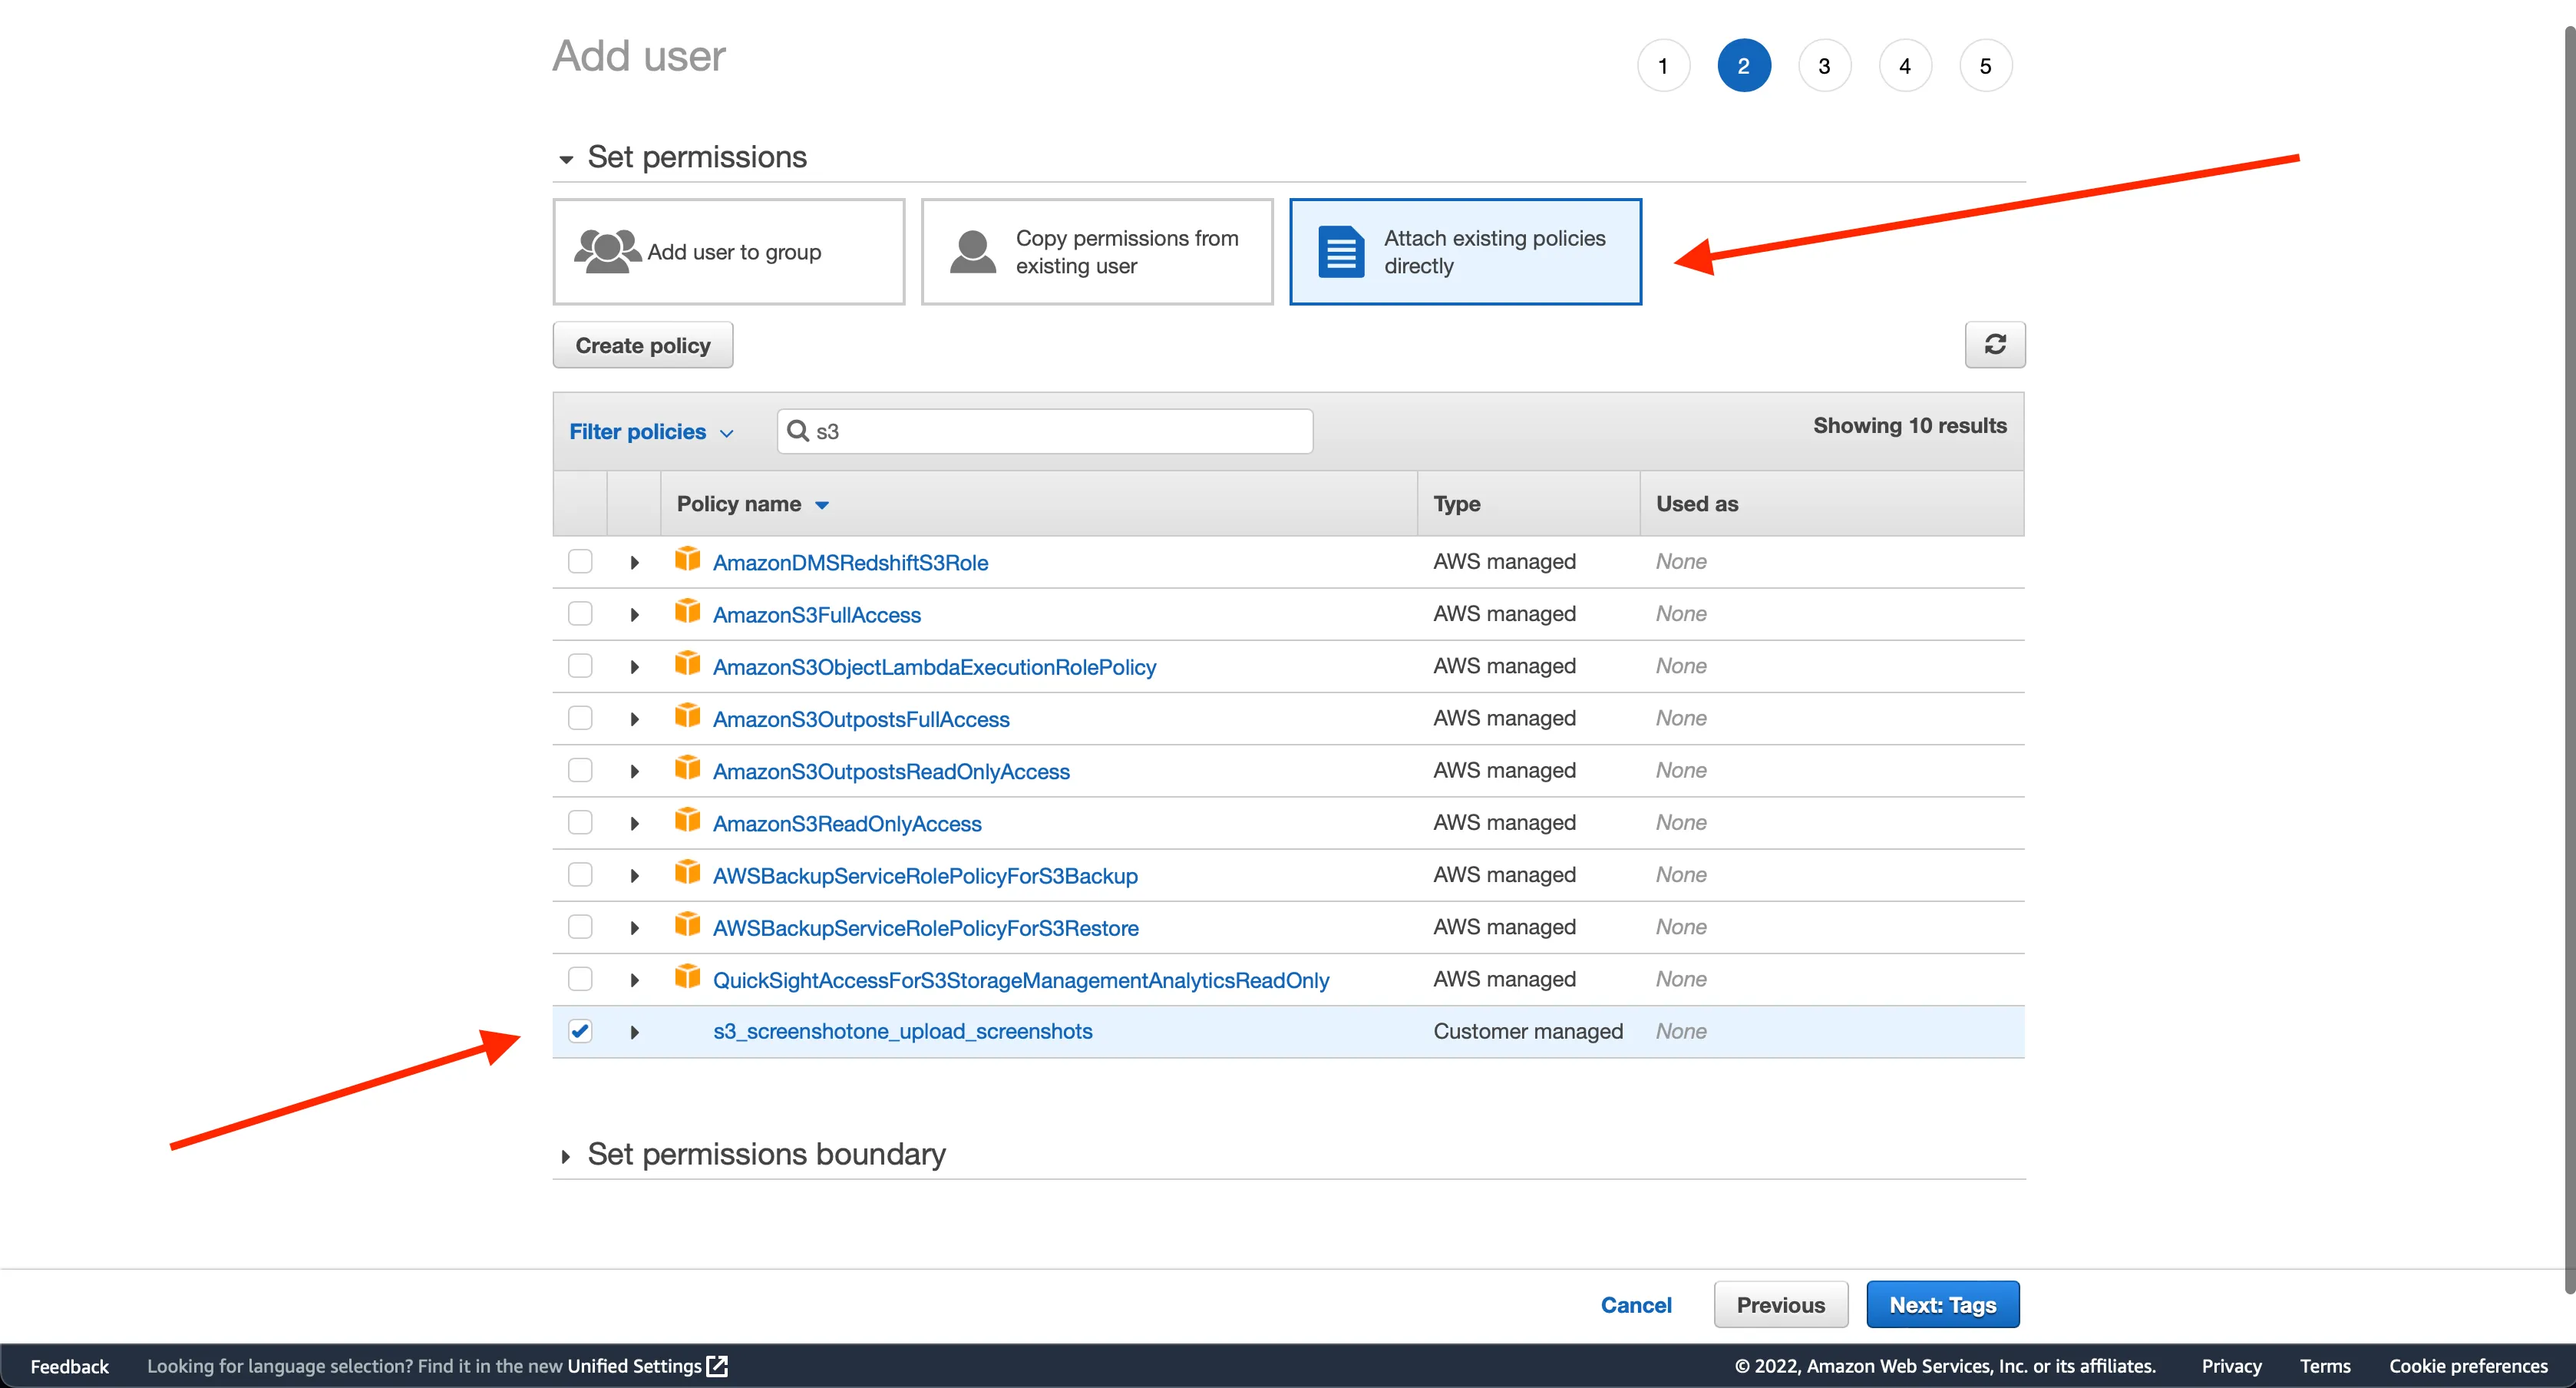Open the Filter policies dropdown

point(651,432)
